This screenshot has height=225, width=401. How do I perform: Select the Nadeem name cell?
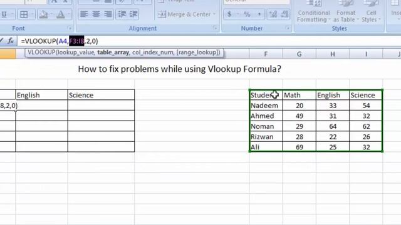tap(266, 106)
